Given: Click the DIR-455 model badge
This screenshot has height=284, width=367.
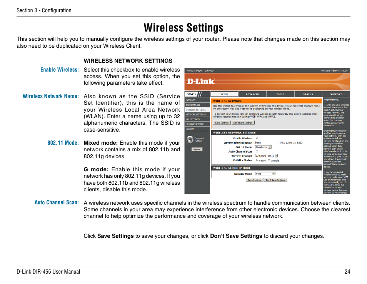Looking at the screenshot, I should click(x=191, y=94).
